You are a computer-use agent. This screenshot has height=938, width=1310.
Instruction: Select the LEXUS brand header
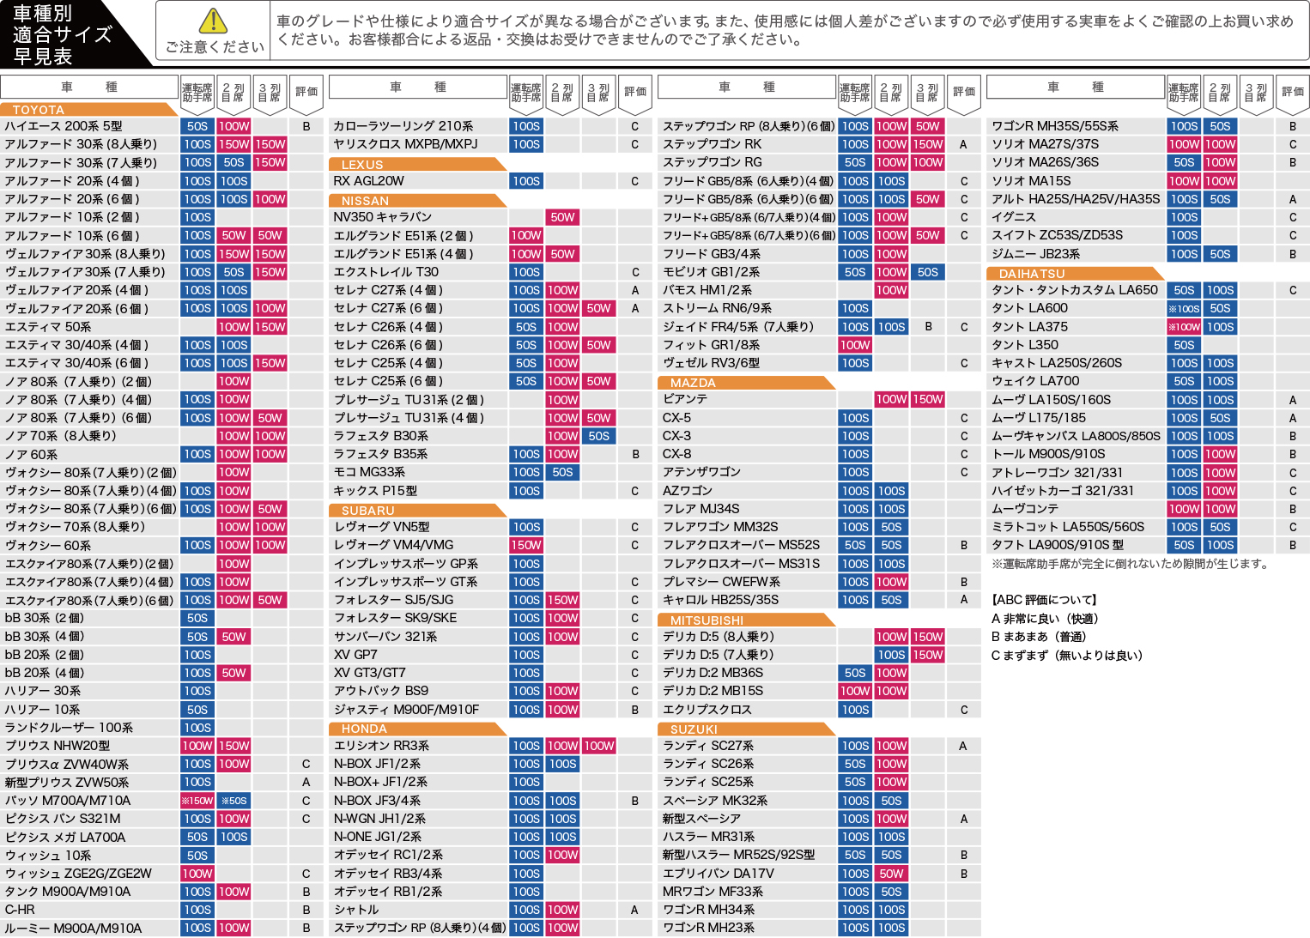[361, 165]
